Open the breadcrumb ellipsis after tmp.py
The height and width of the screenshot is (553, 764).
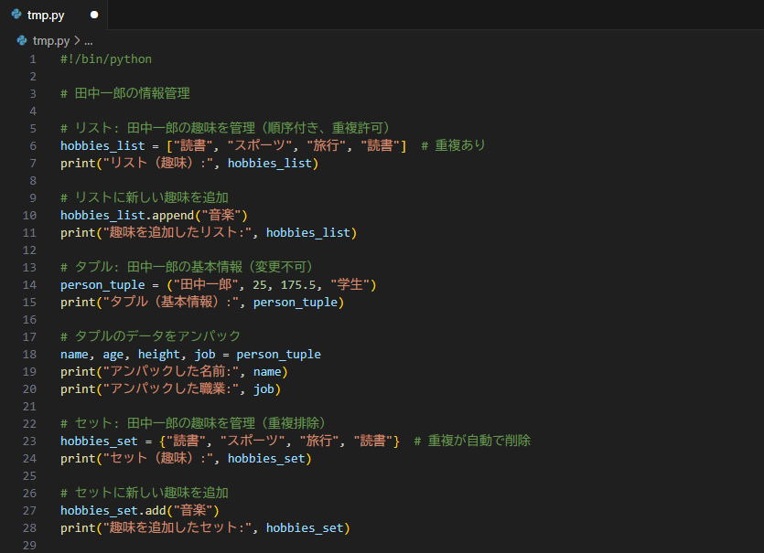pos(88,42)
